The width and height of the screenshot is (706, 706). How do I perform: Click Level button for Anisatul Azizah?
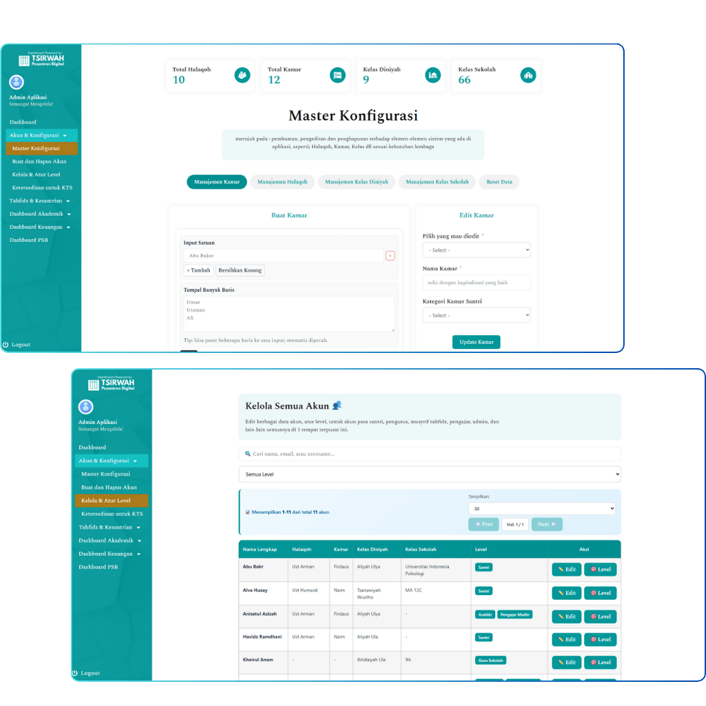coord(600,616)
